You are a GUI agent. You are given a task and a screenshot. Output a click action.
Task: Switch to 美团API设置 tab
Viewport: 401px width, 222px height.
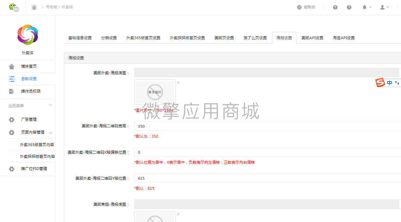312,38
